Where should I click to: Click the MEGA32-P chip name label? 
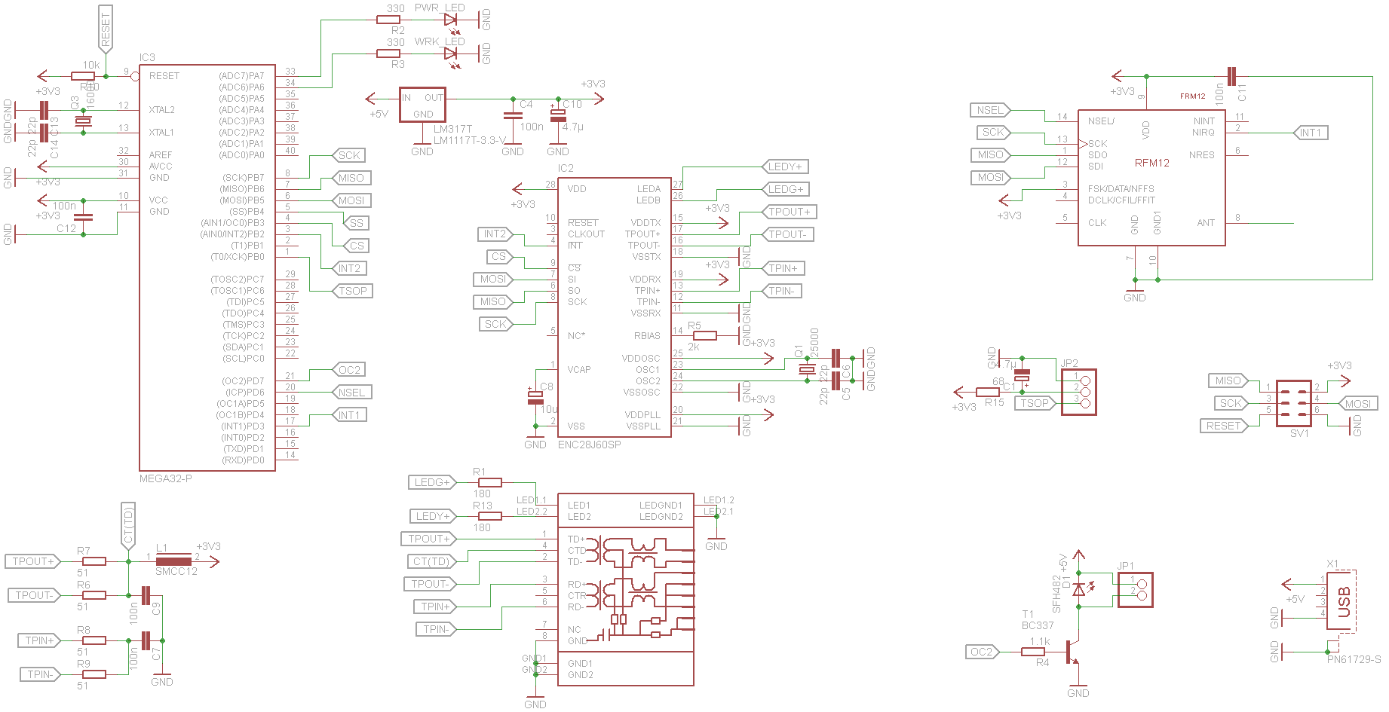pos(166,478)
